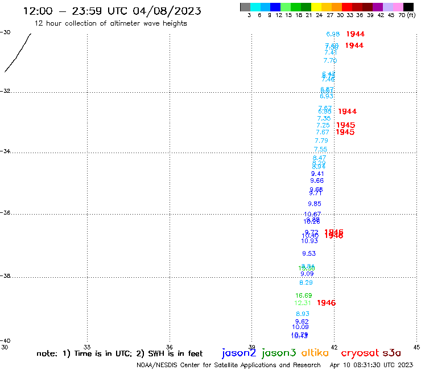Click the "jason2" satellite legend label
421x370 pixels.
point(239,353)
